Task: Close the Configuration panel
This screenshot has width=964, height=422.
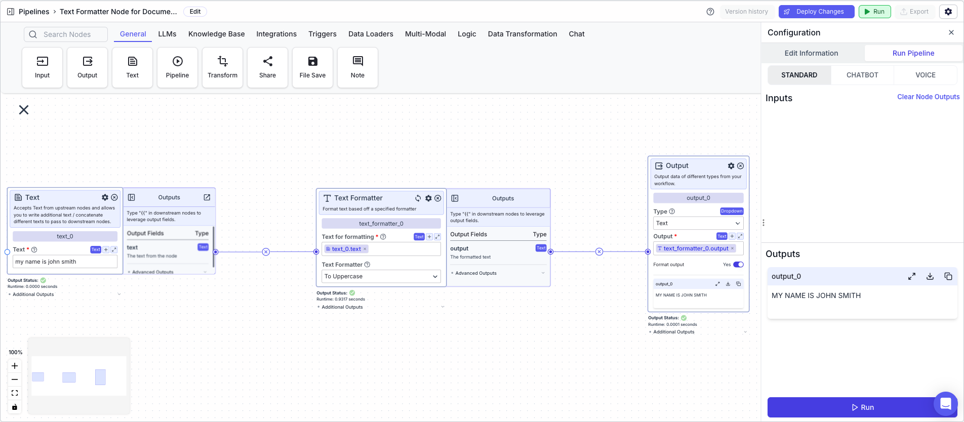Action: tap(951, 32)
